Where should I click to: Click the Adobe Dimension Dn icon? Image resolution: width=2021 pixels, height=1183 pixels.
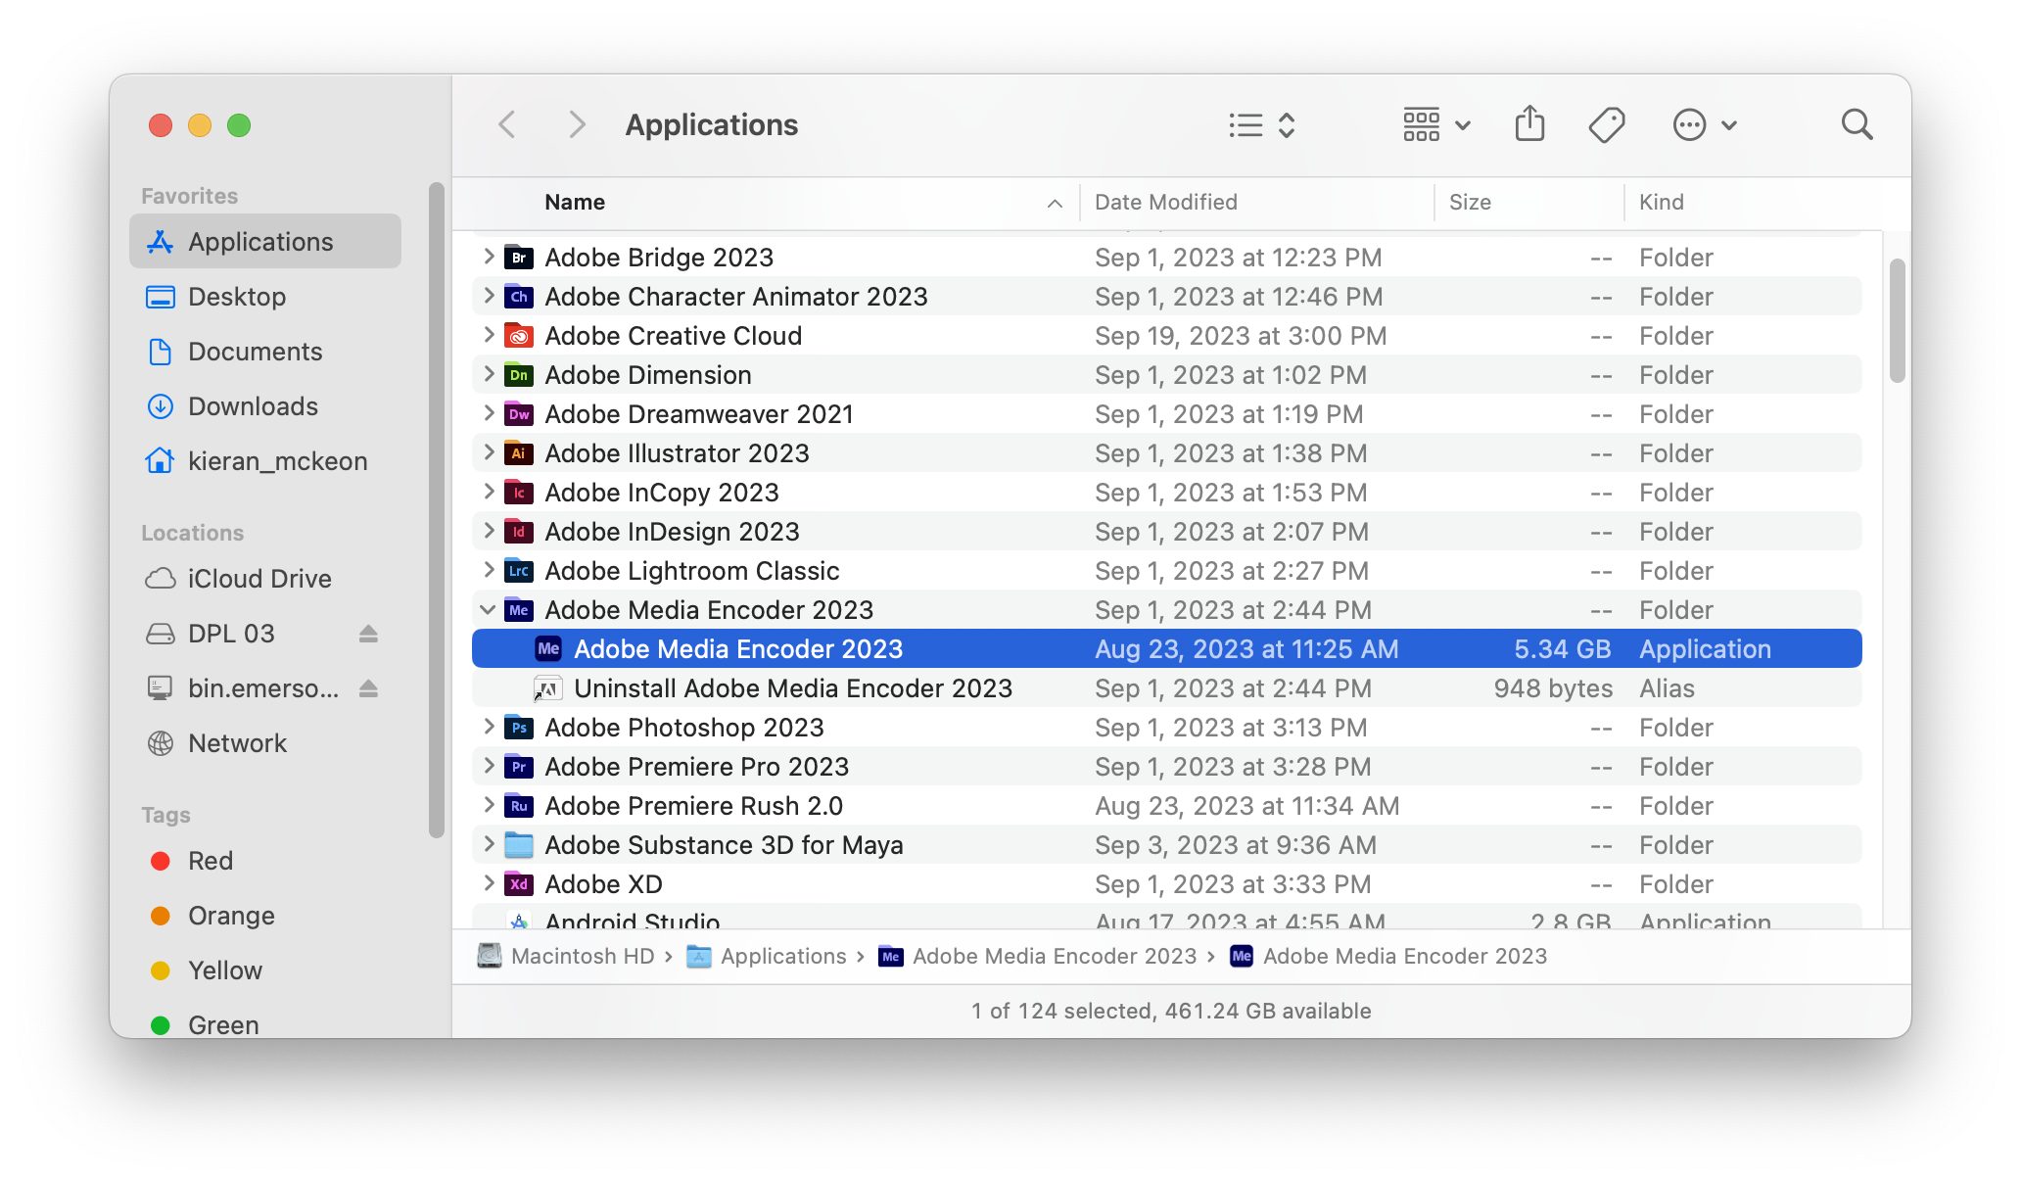point(519,375)
